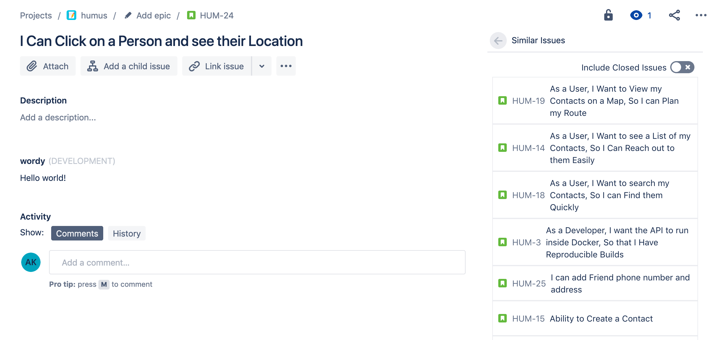This screenshot has width=712, height=340.
Task: Open humus project breadcrumb icon
Action: 71,15
